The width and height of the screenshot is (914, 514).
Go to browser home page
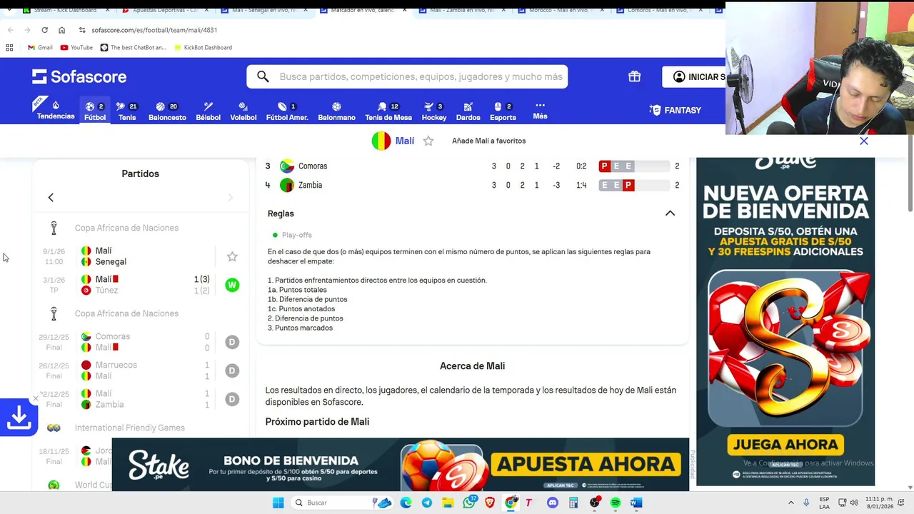61,30
